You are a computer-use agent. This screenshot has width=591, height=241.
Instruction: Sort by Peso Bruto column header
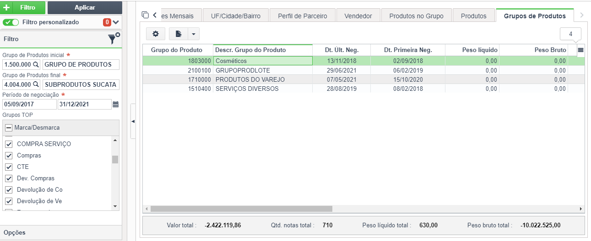click(x=534, y=50)
